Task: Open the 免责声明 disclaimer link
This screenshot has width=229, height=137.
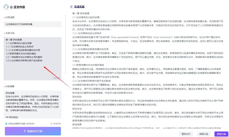Action: [57, 124]
